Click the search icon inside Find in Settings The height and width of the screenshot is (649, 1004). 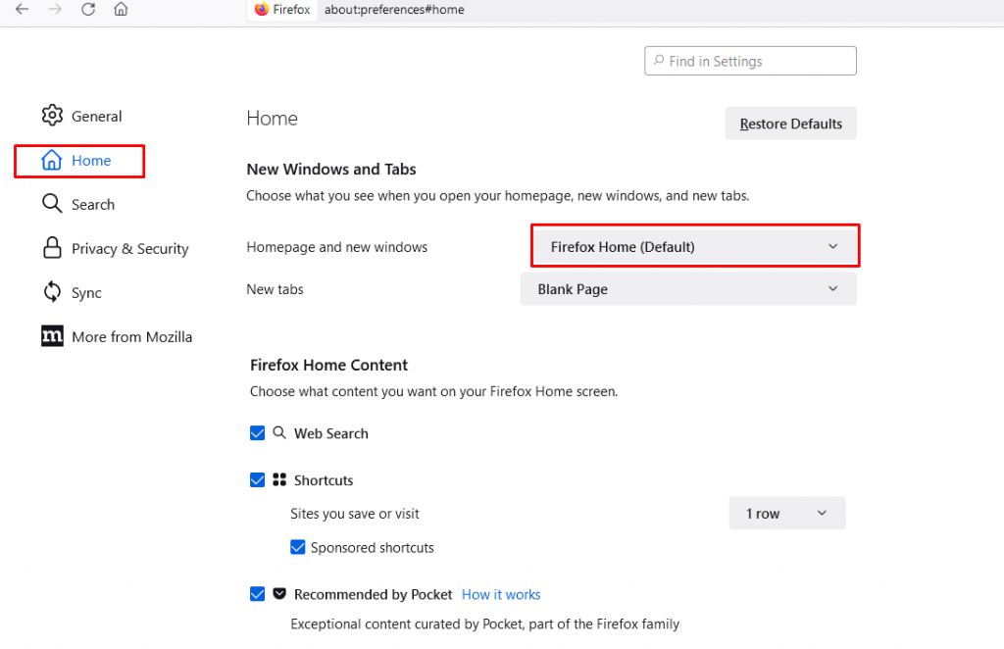click(x=658, y=60)
